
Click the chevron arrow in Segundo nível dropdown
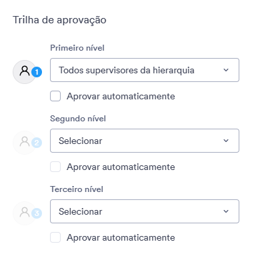point(226,141)
